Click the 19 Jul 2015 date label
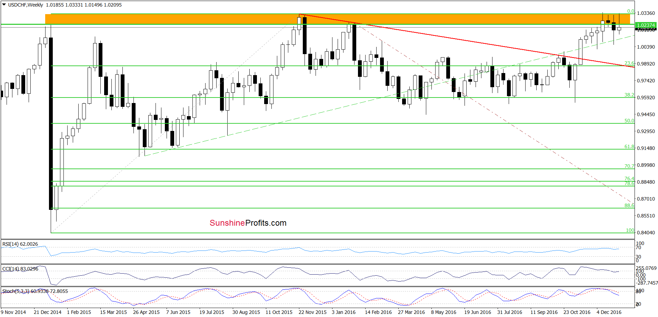The width and height of the screenshot is (658, 317). [x=212, y=312]
